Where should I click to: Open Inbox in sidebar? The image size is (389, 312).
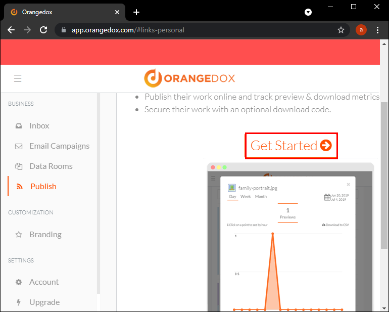click(39, 126)
